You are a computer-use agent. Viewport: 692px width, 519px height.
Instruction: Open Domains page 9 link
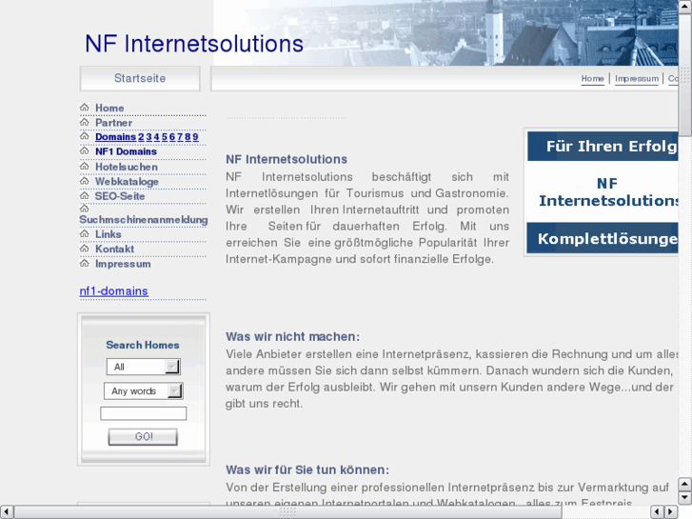(195, 137)
